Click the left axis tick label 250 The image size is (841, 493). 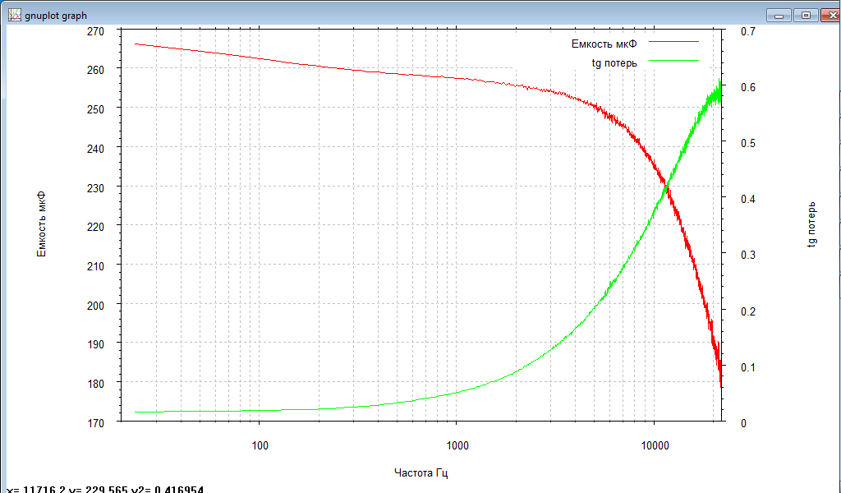[95, 109]
